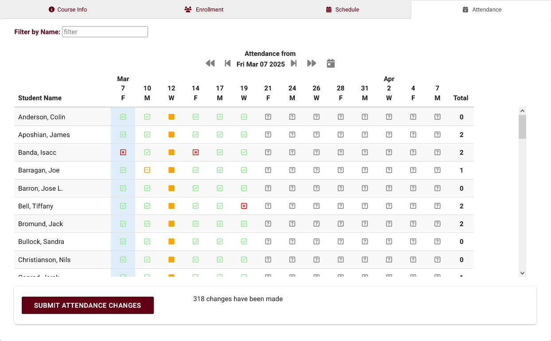
Task: Go to the Schedule tab
Action: [x=342, y=9]
